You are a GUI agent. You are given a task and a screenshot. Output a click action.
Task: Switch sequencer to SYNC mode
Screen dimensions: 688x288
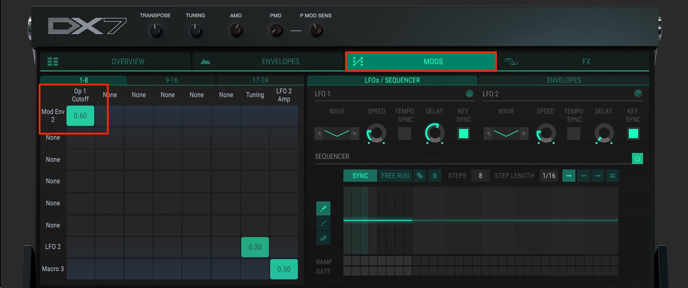[x=360, y=176]
